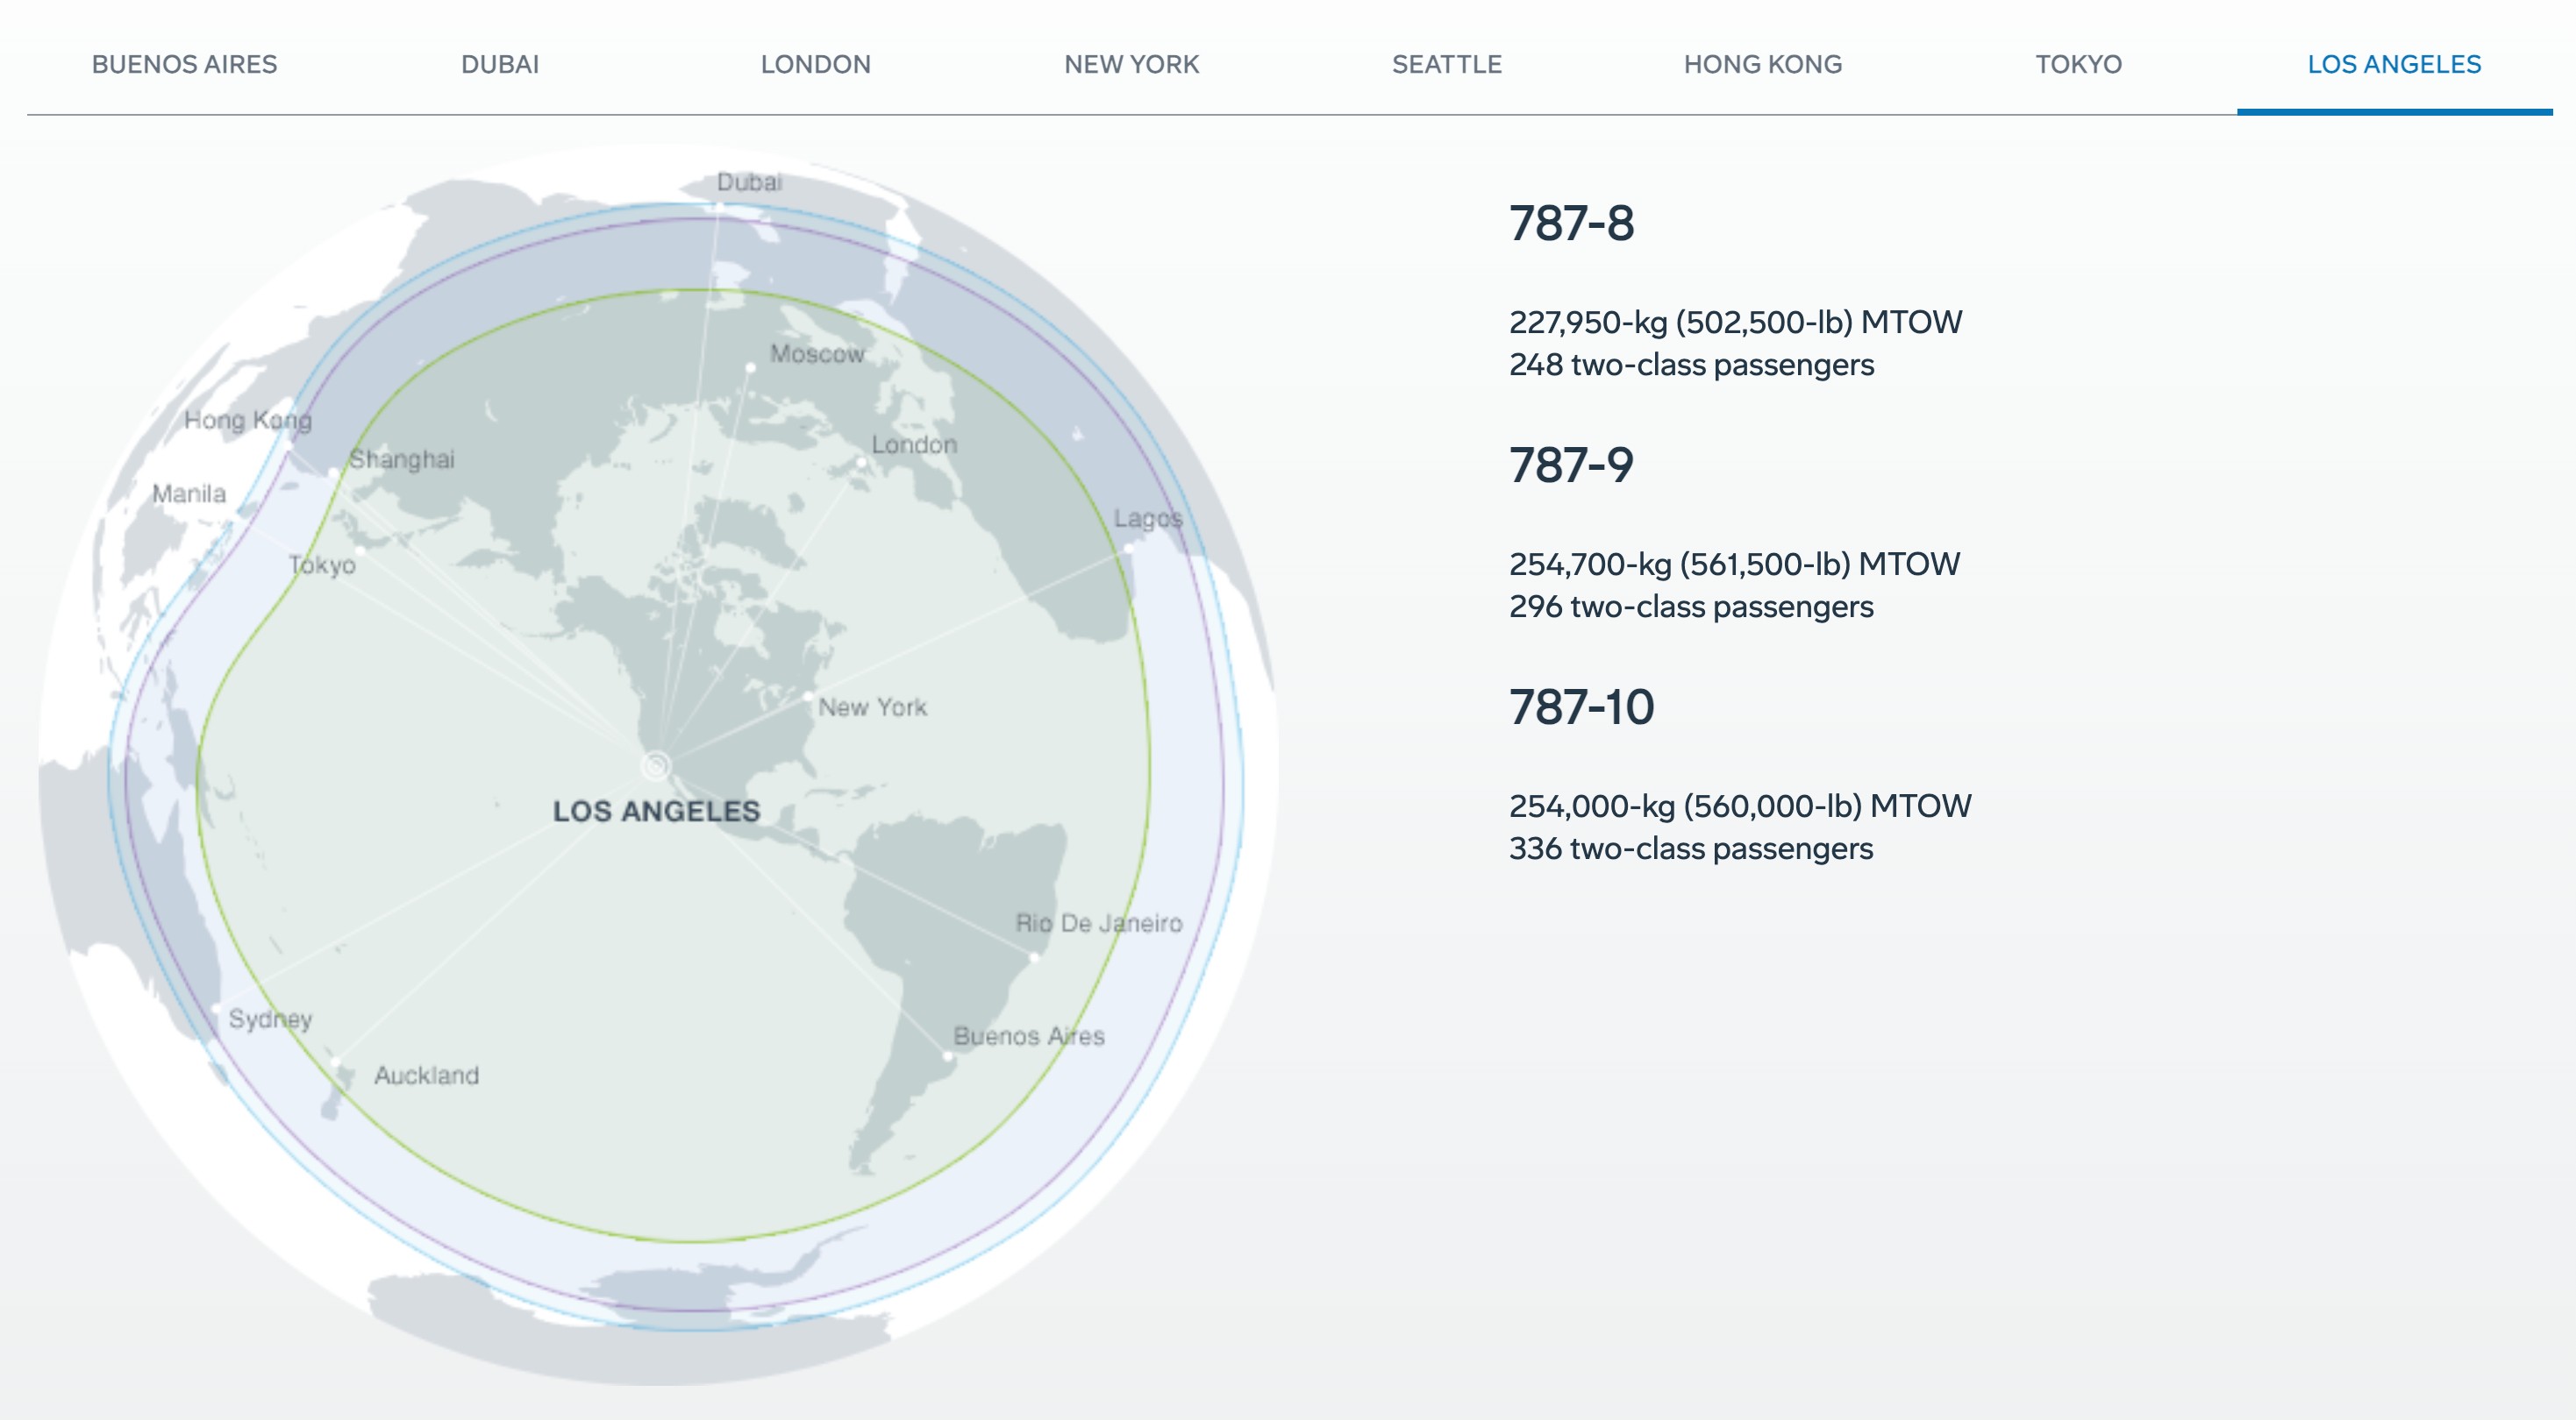
Task: Select the Dubai city tab
Action: [500, 65]
